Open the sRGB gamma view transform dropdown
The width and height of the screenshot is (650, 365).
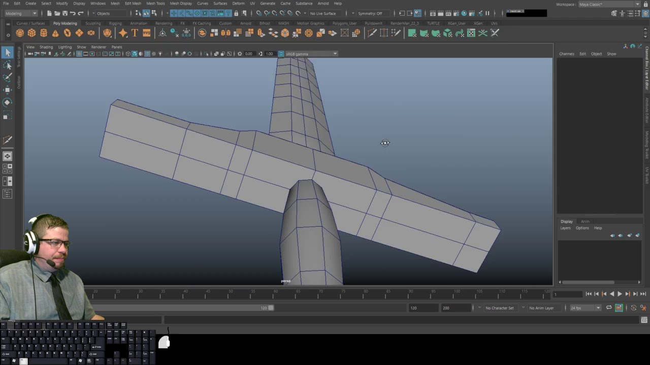pos(311,54)
